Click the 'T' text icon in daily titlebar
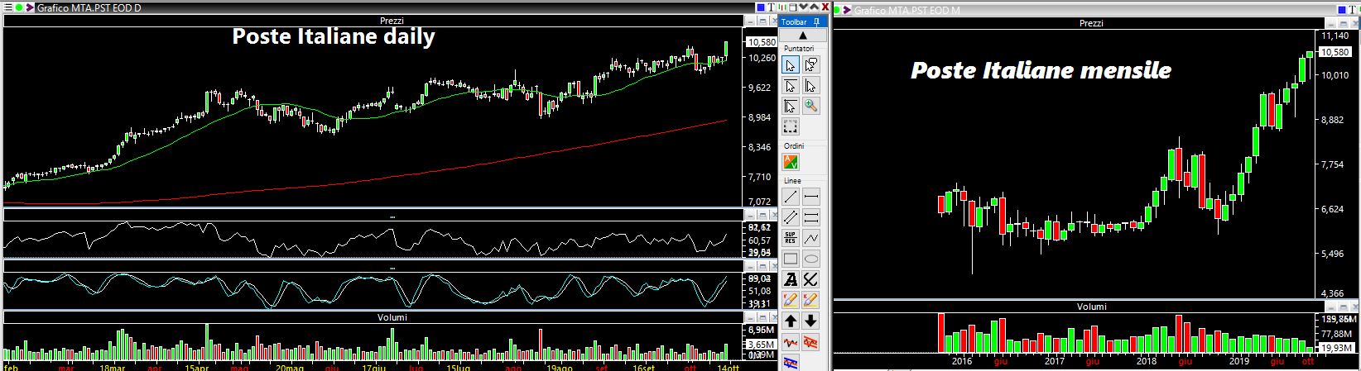The height and width of the screenshot is (371, 1361). point(771,7)
